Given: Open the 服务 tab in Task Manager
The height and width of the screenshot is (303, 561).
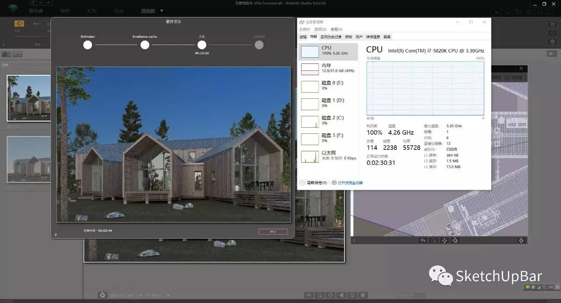Looking at the screenshot, I should click(387, 37).
